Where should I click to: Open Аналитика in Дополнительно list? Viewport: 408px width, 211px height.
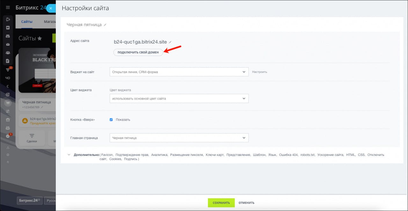click(x=159, y=155)
